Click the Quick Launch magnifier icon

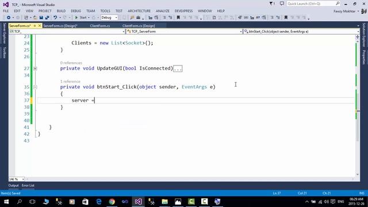(338, 4)
